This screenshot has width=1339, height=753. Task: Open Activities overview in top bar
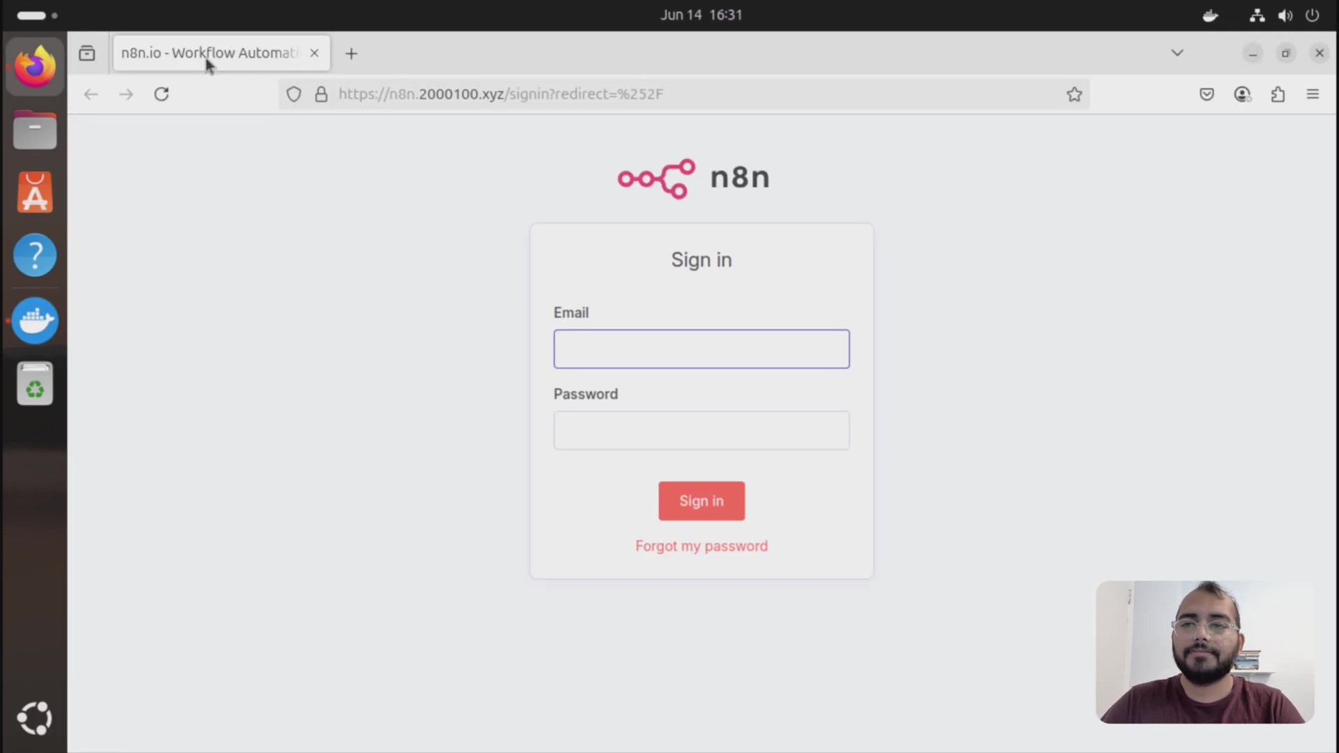click(37, 15)
